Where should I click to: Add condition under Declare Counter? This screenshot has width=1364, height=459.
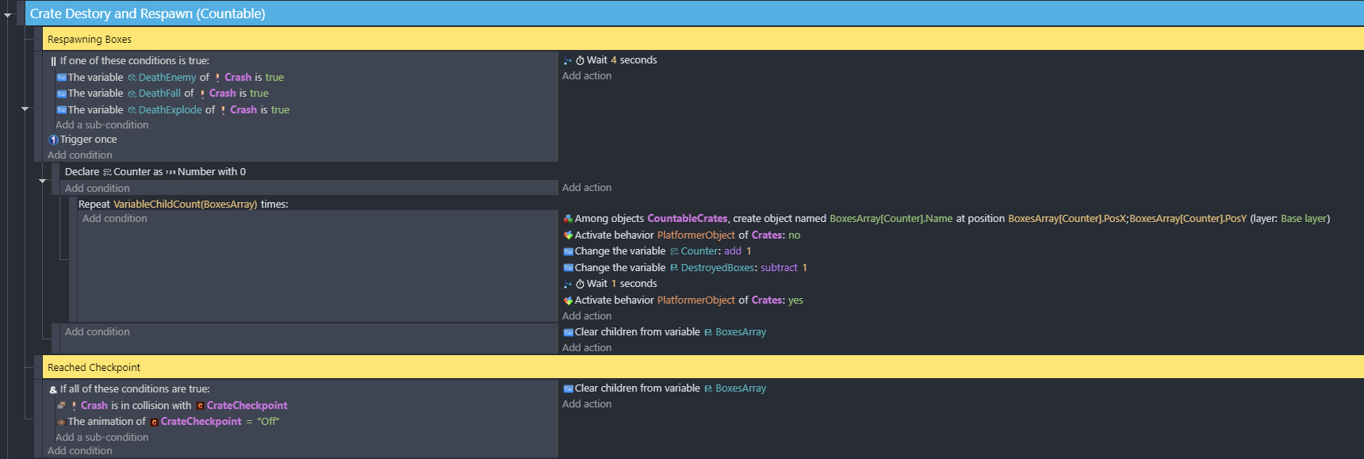click(97, 189)
